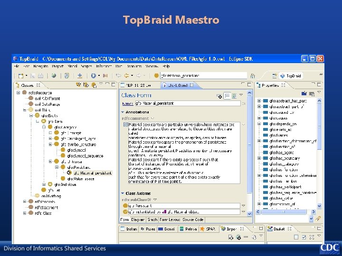Click the Add widget icon in Class Form
The width and height of the screenshot is (342, 256).
click(x=219, y=96)
